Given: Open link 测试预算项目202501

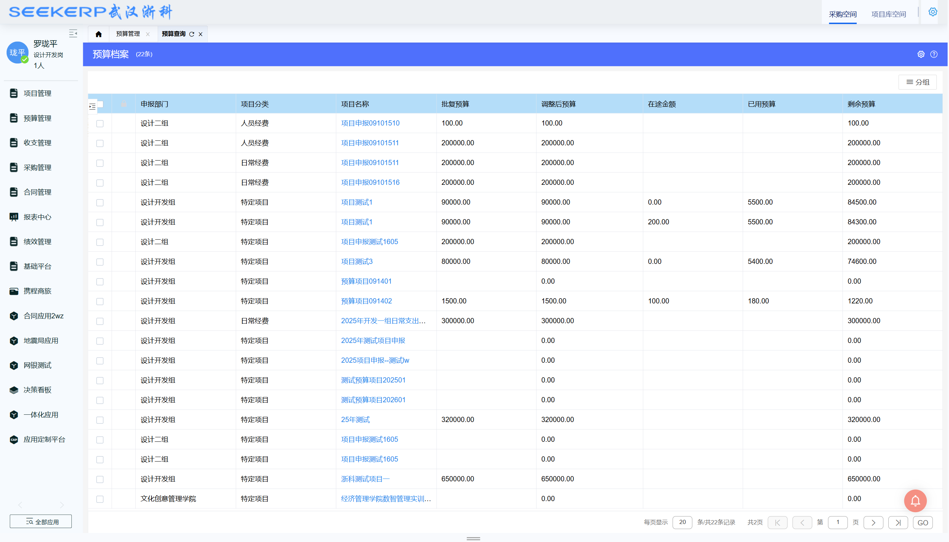Looking at the screenshot, I should coord(373,380).
